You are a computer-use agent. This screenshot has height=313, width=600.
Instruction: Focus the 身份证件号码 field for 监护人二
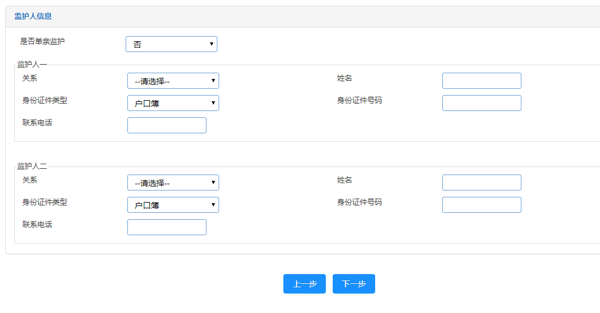[x=481, y=205]
